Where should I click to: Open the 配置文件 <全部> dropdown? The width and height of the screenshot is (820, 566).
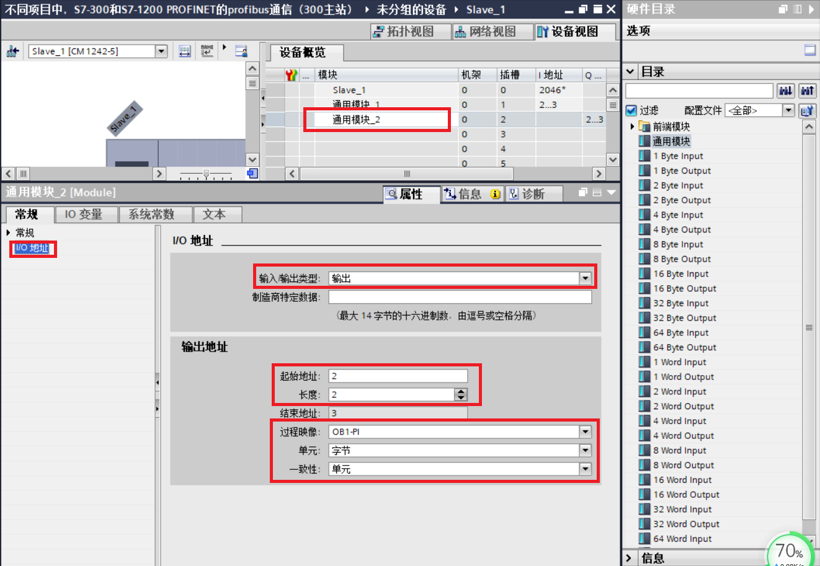coord(788,110)
